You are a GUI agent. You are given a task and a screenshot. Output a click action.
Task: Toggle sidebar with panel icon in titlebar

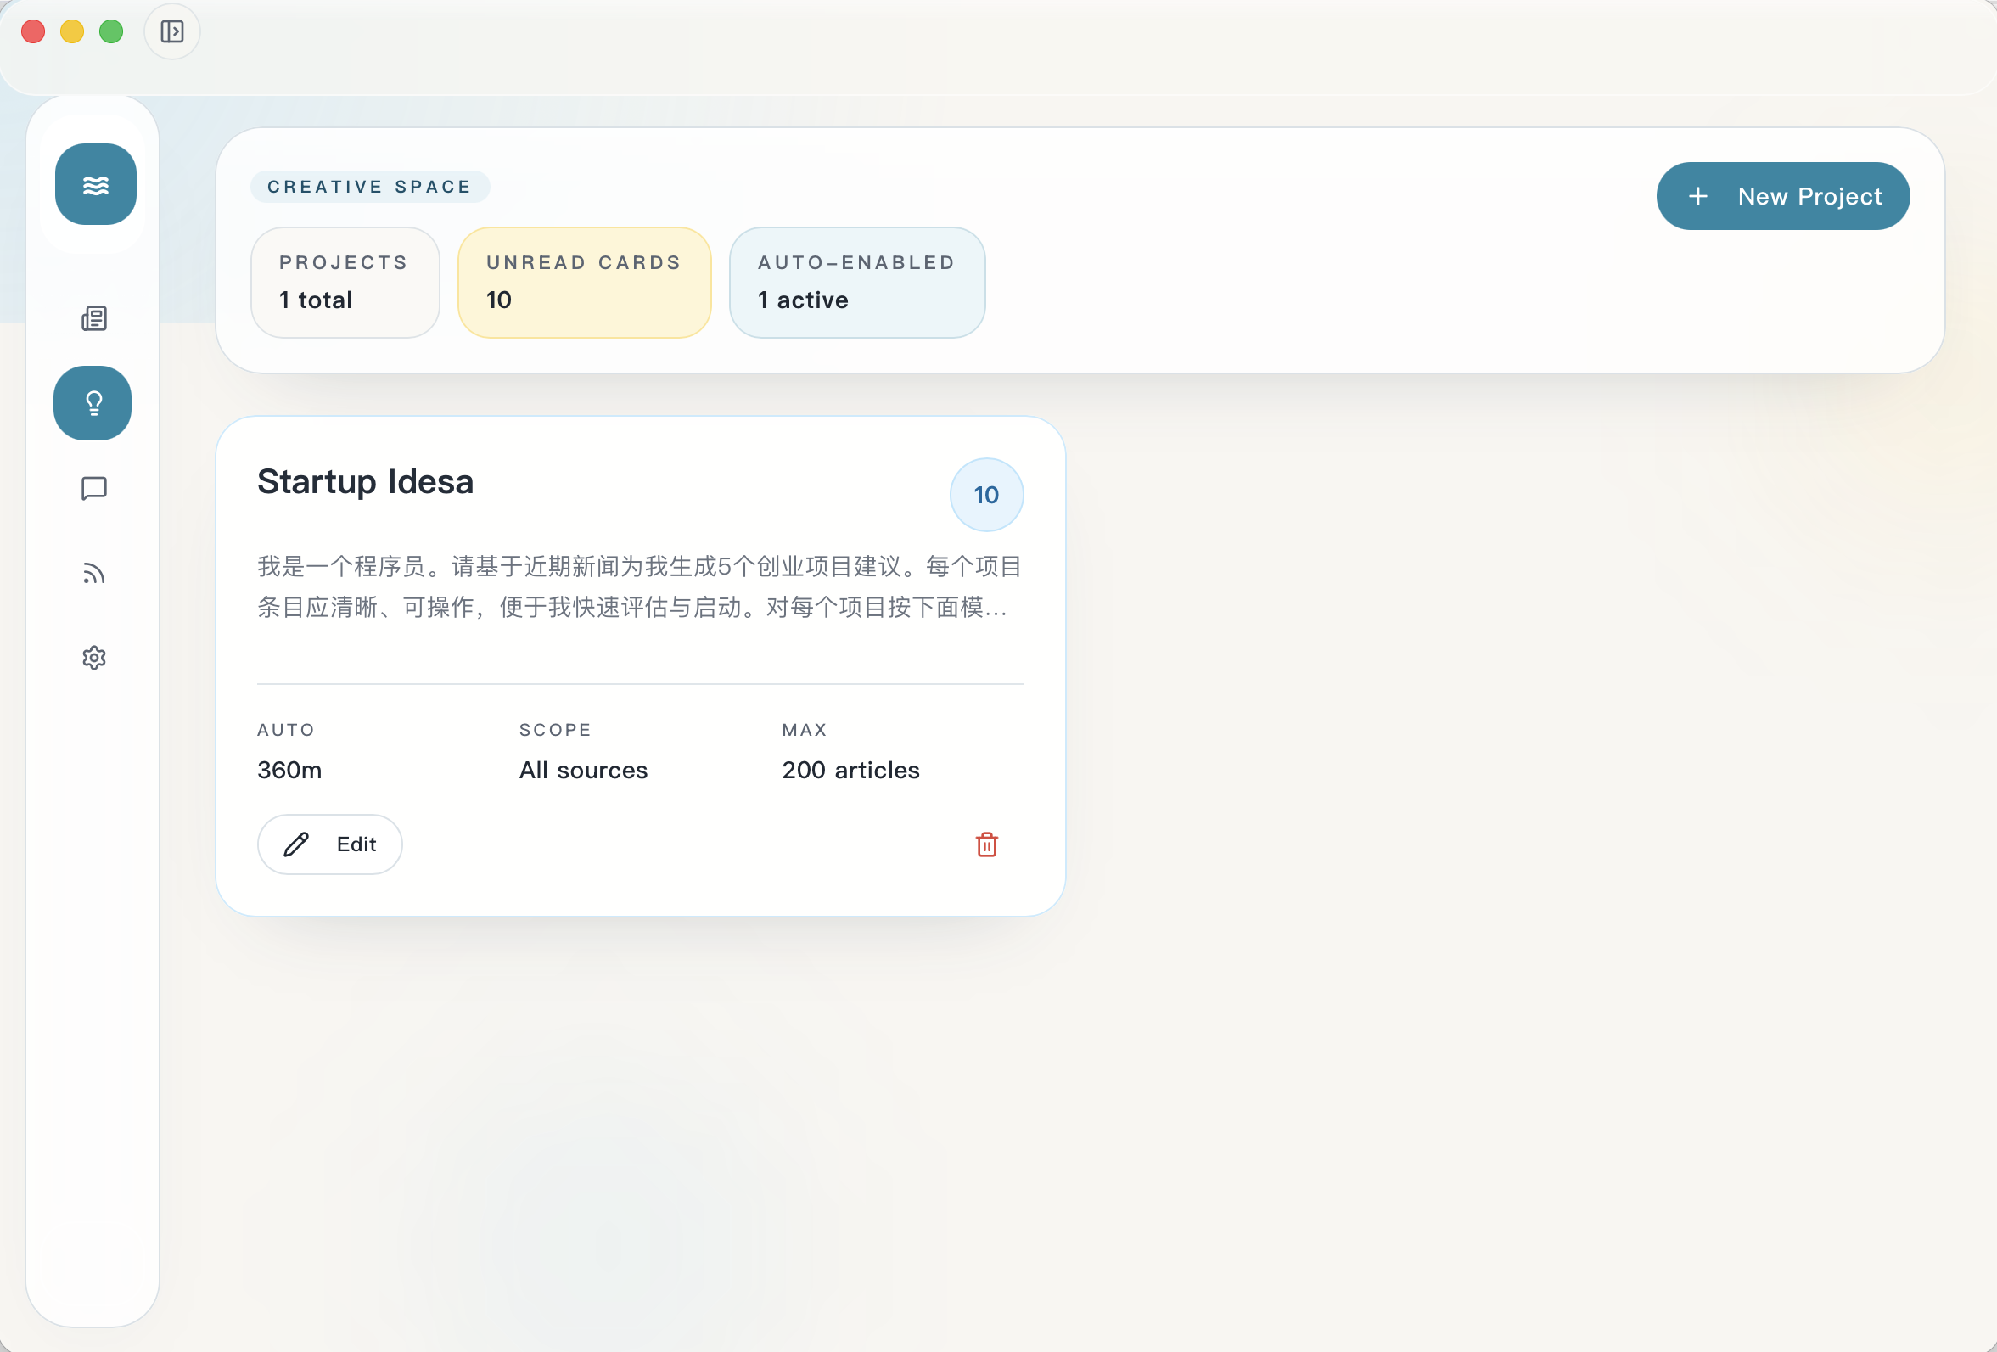171,31
